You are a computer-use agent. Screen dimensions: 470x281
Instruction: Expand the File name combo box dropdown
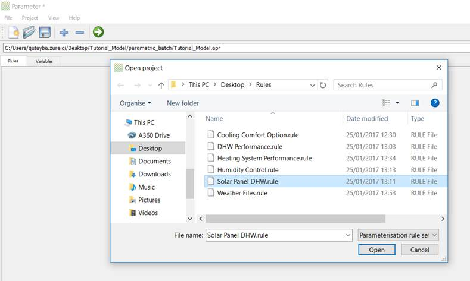click(x=348, y=235)
